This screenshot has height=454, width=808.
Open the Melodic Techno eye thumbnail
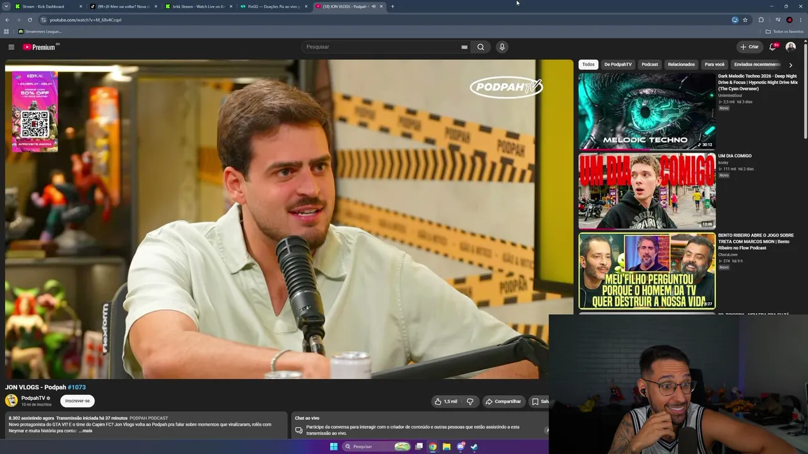[x=647, y=111]
